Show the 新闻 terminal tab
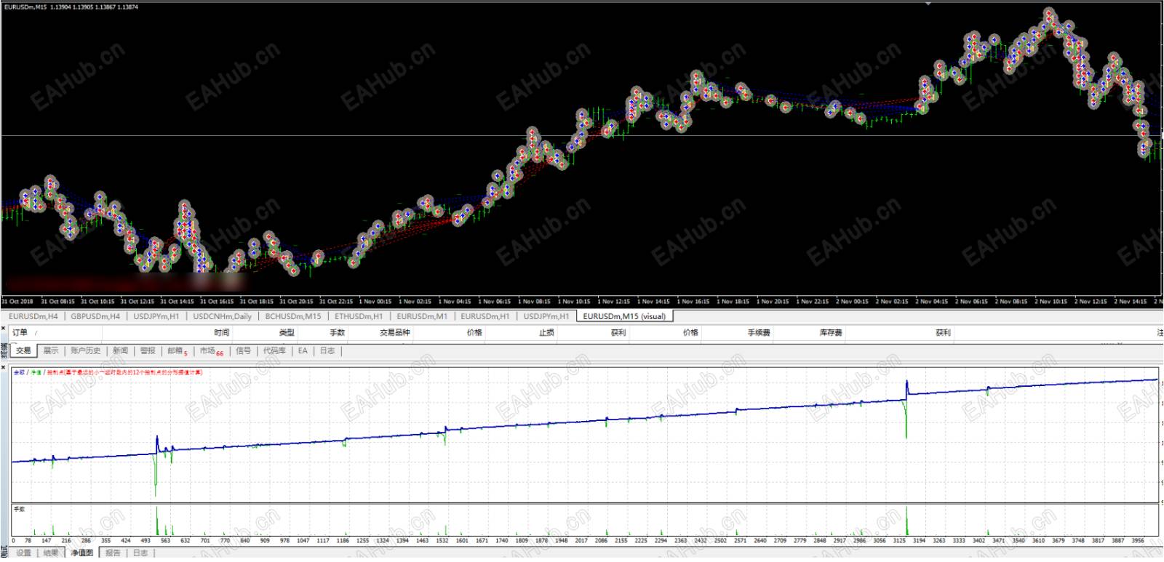 120,350
